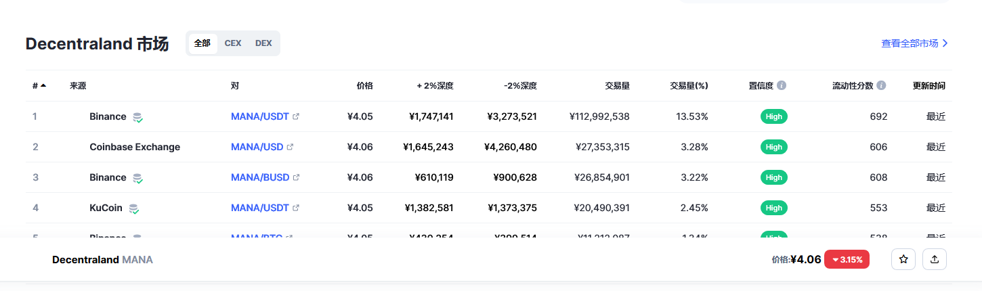This screenshot has width=982, height=291.
Task: Click the 13.53% volume share cell
Action: coord(692,116)
